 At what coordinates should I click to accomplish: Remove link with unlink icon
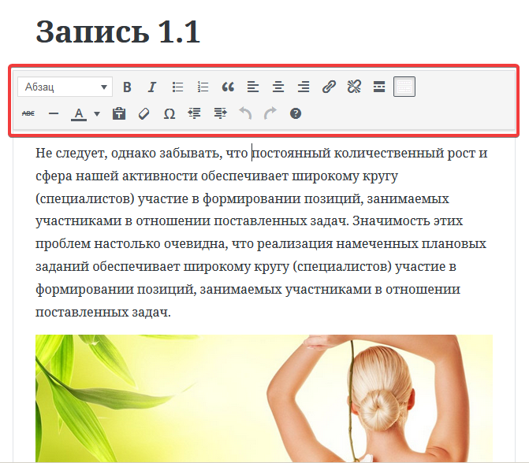tap(354, 87)
